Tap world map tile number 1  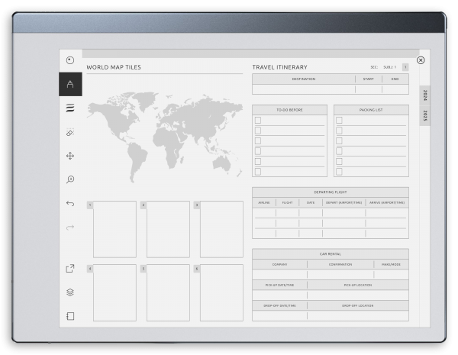pyautogui.click(x=114, y=229)
